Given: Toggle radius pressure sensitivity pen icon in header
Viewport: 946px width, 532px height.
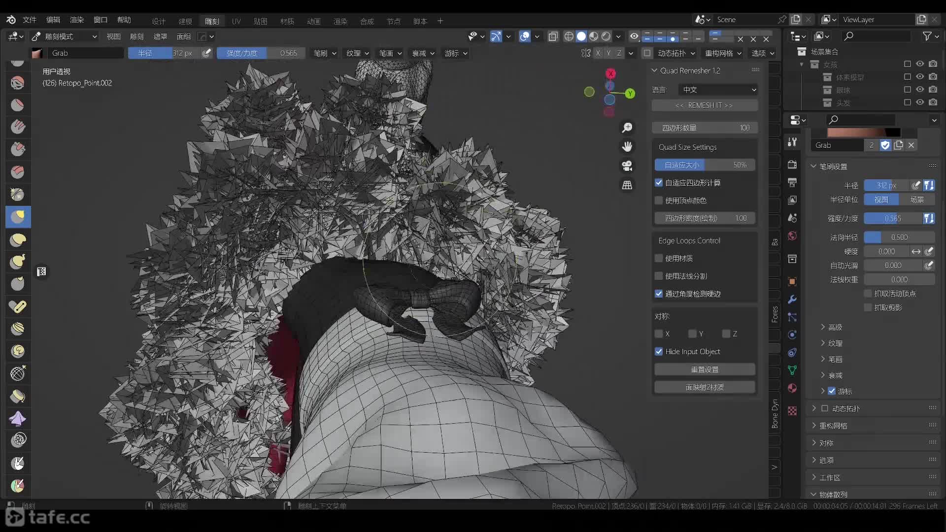Looking at the screenshot, I should pyautogui.click(x=206, y=53).
